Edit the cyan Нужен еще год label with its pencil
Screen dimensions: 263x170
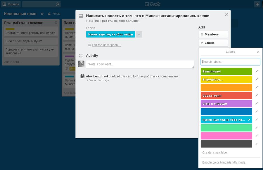coord(257,120)
